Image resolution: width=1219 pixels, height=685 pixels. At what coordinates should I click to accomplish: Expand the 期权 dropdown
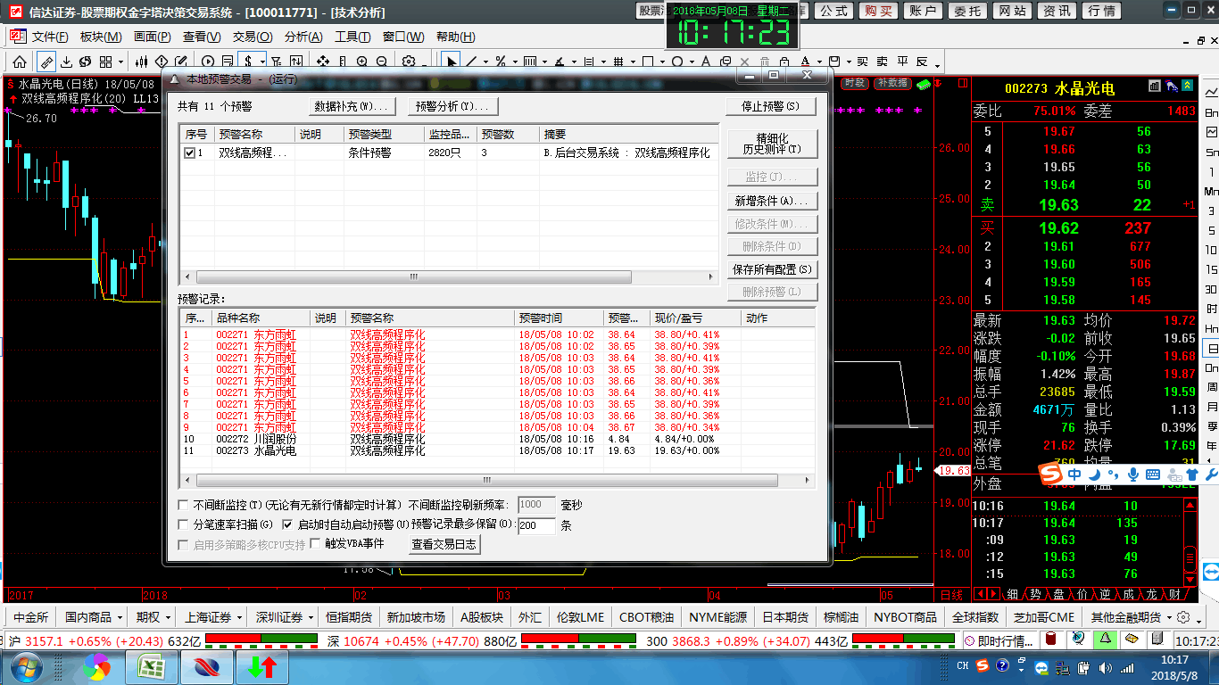pyautogui.click(x=167, y=617)
